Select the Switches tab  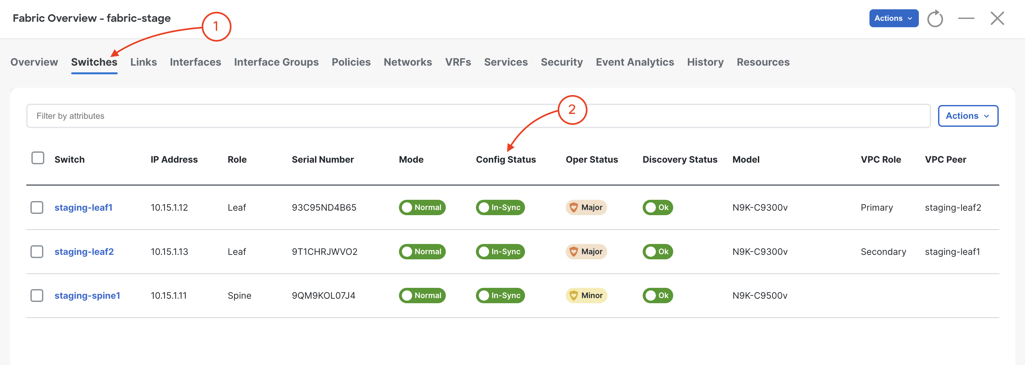[94, 62]
